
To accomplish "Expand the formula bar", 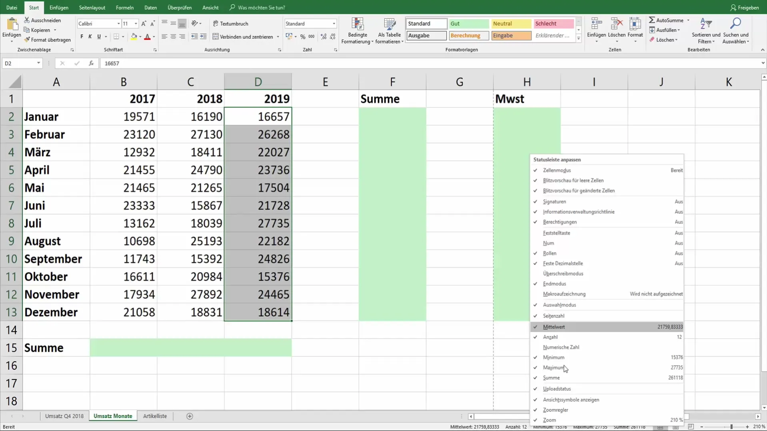I will (763, 63).
